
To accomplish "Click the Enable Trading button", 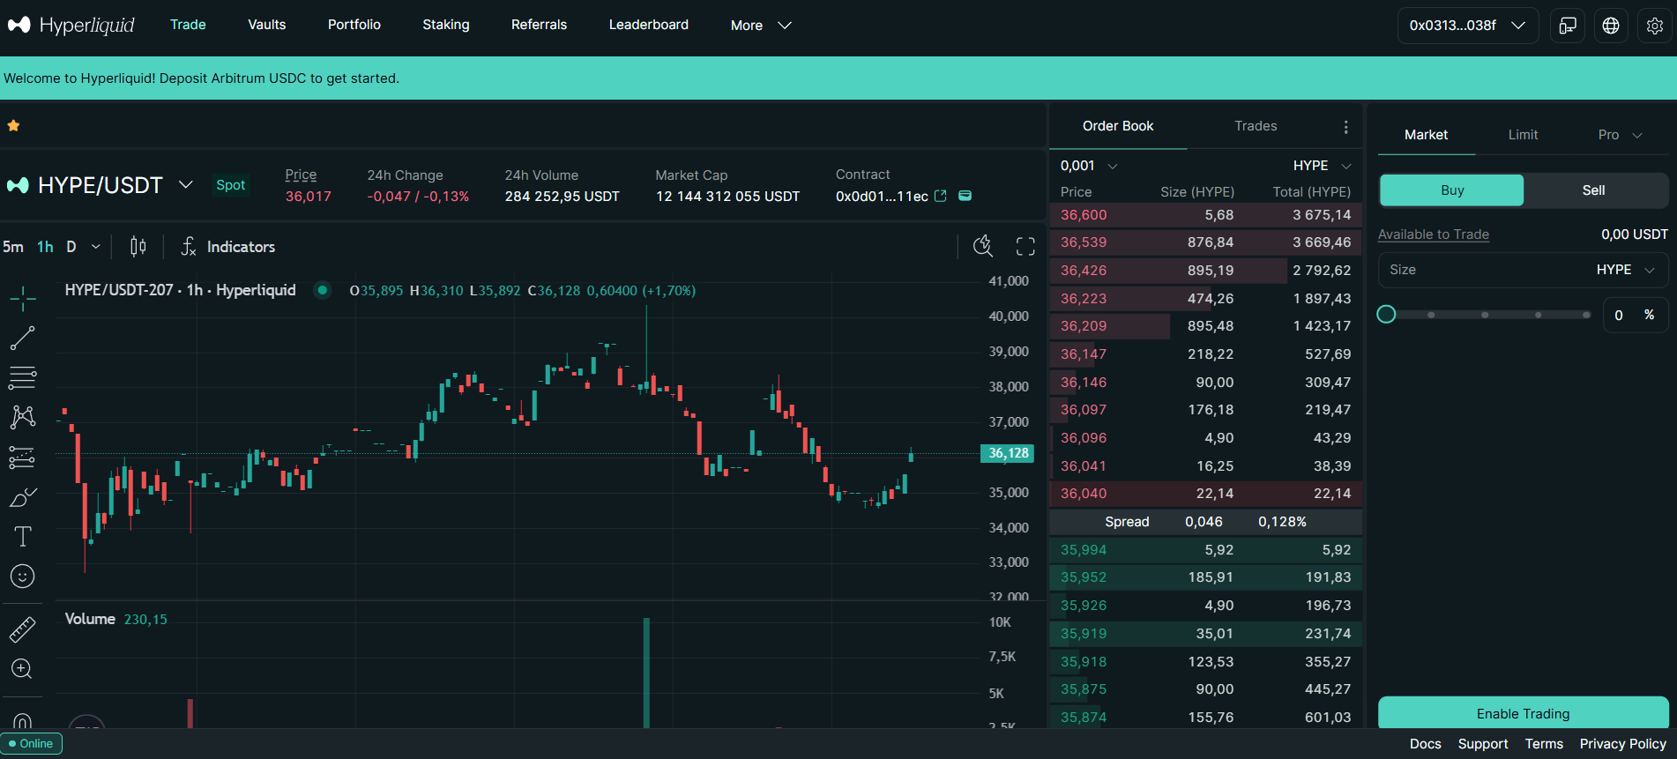I will point(1523,713).
